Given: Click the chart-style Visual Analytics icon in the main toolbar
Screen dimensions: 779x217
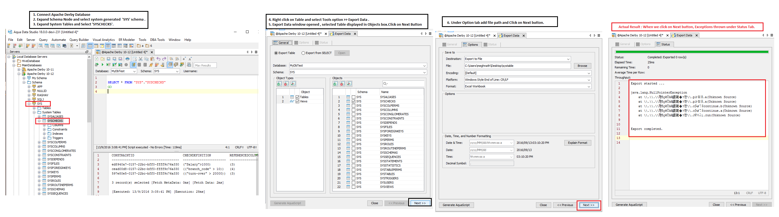Looking at the screenshot, I should pos(131,46).
